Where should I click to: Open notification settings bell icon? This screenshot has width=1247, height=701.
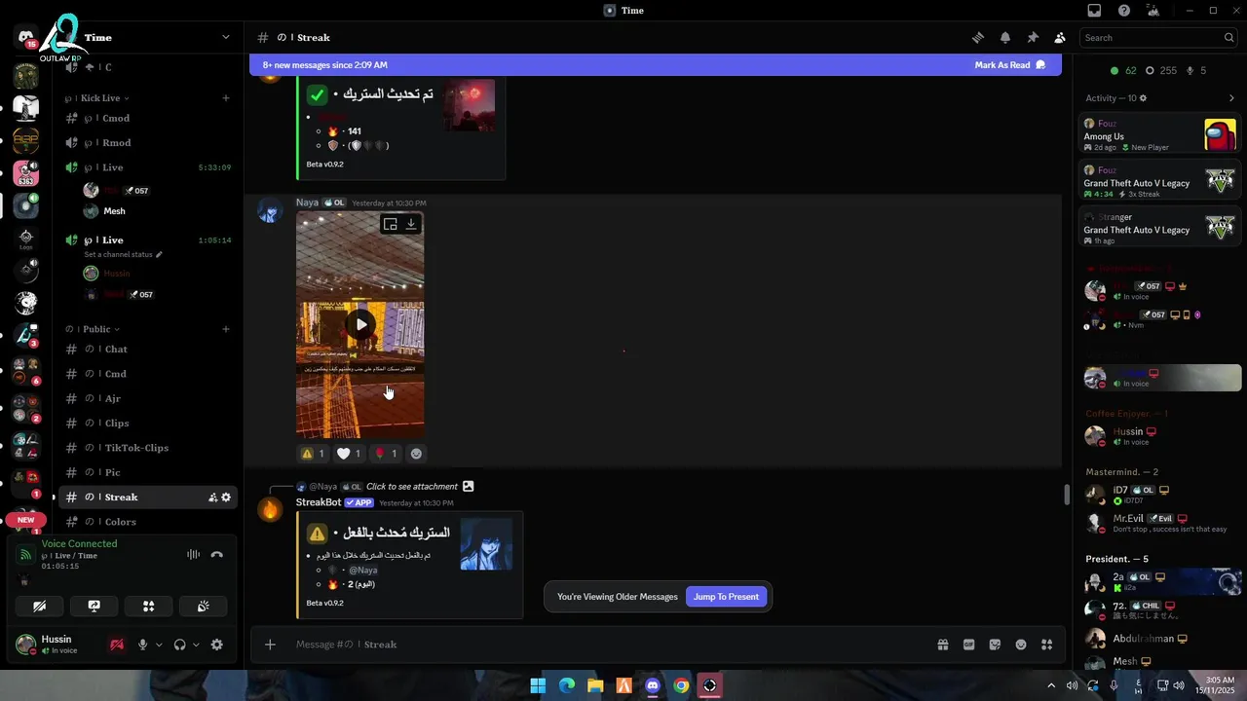point(1004,38)
